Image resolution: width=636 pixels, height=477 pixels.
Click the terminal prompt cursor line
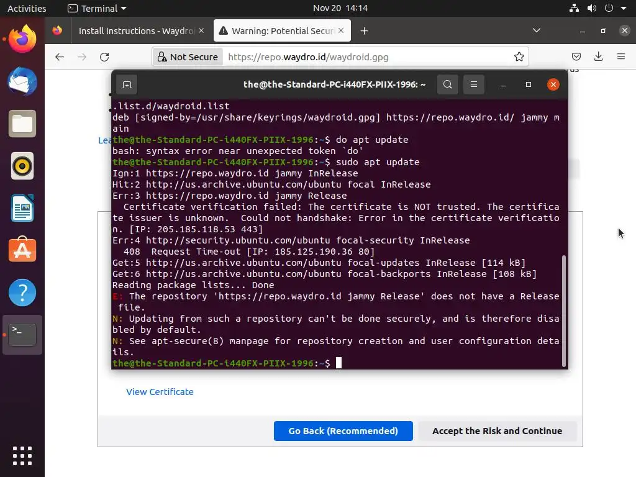tap(227, 363)
